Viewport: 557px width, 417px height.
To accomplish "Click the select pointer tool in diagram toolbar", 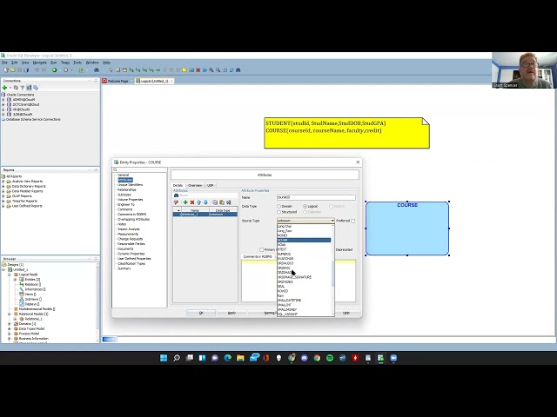I will pos(111,70).
